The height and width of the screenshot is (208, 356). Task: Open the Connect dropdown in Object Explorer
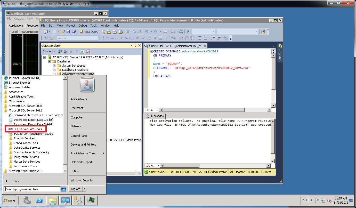(x=49, y=51)
